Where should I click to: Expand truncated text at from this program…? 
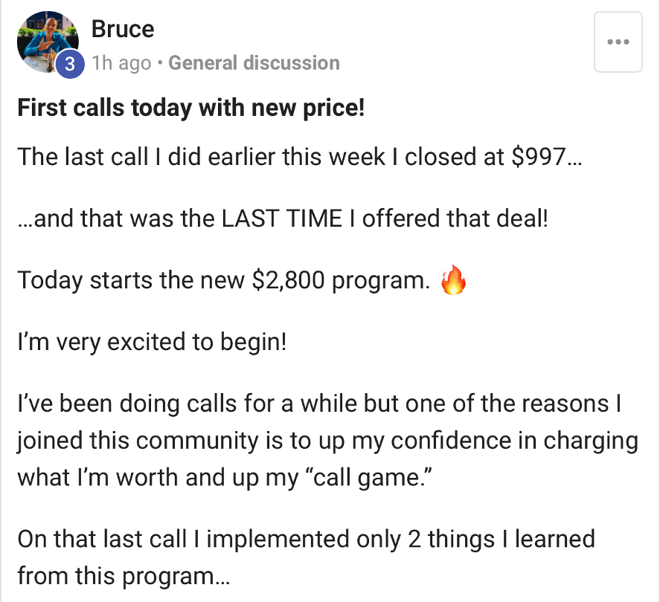coord(124,576)
